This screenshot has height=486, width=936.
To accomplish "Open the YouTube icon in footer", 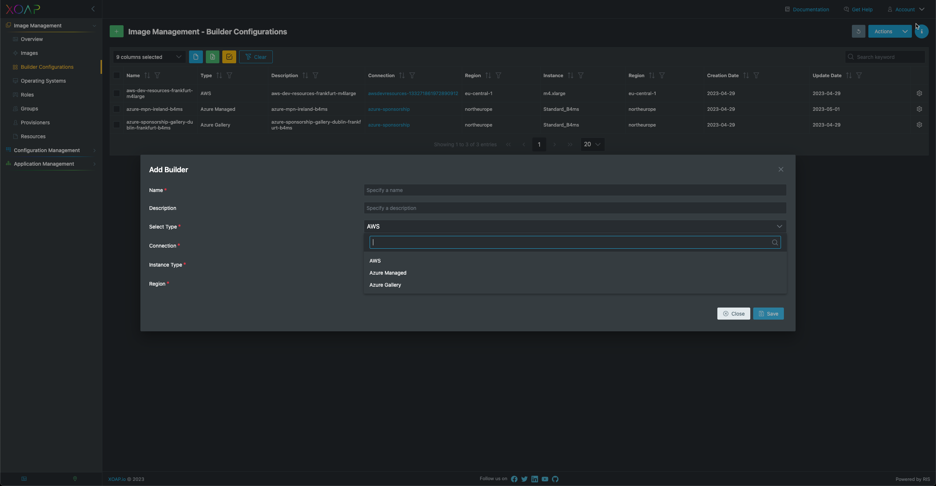I will click(x=545, y=479).
